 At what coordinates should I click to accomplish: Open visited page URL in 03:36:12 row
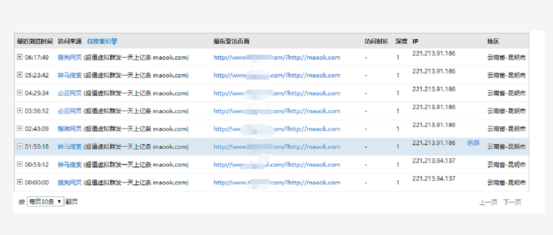[x=276, y=111]
